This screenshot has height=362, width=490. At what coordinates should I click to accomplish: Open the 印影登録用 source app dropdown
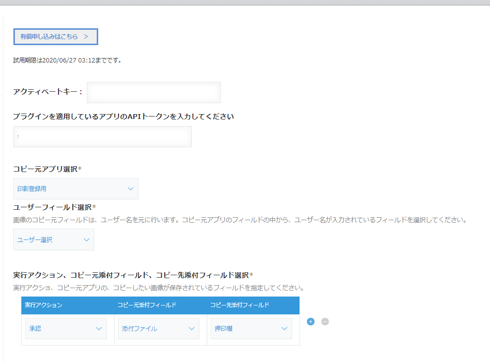coord(75,189)
